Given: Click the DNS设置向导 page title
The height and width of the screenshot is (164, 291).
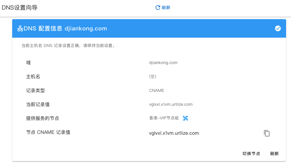Looking at the screenshot, I should (x=19, y=8).
